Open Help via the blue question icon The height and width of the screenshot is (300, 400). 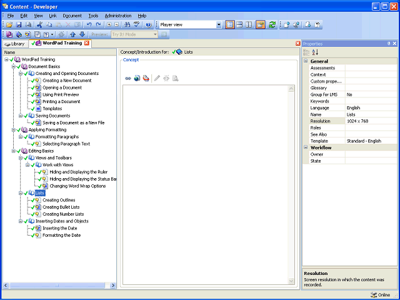pyautogui.click(x=149, y=25)
